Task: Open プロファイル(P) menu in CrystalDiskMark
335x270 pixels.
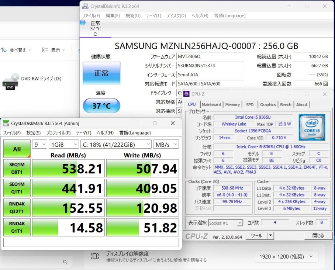Action: coord(58,133)
